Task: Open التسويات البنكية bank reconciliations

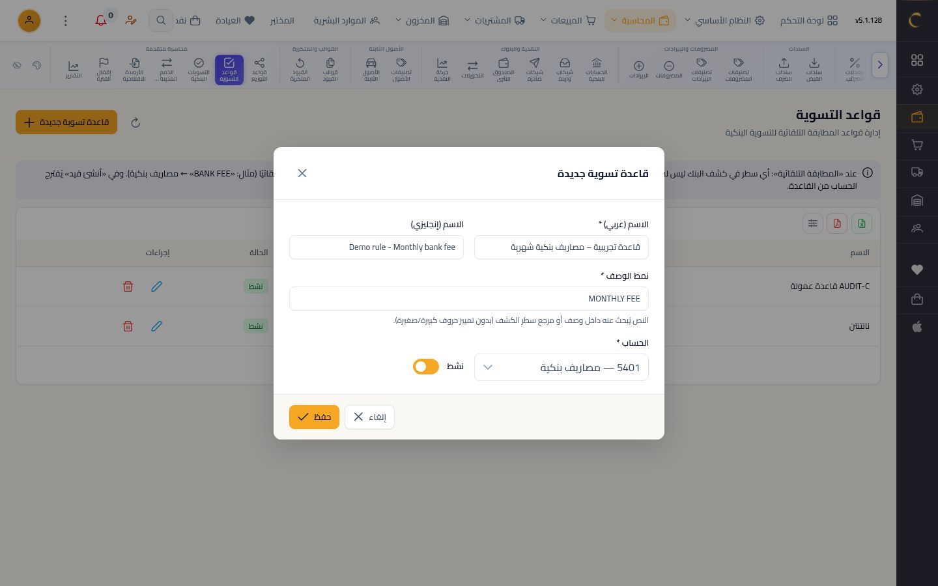Action: [x=199, y=70]
